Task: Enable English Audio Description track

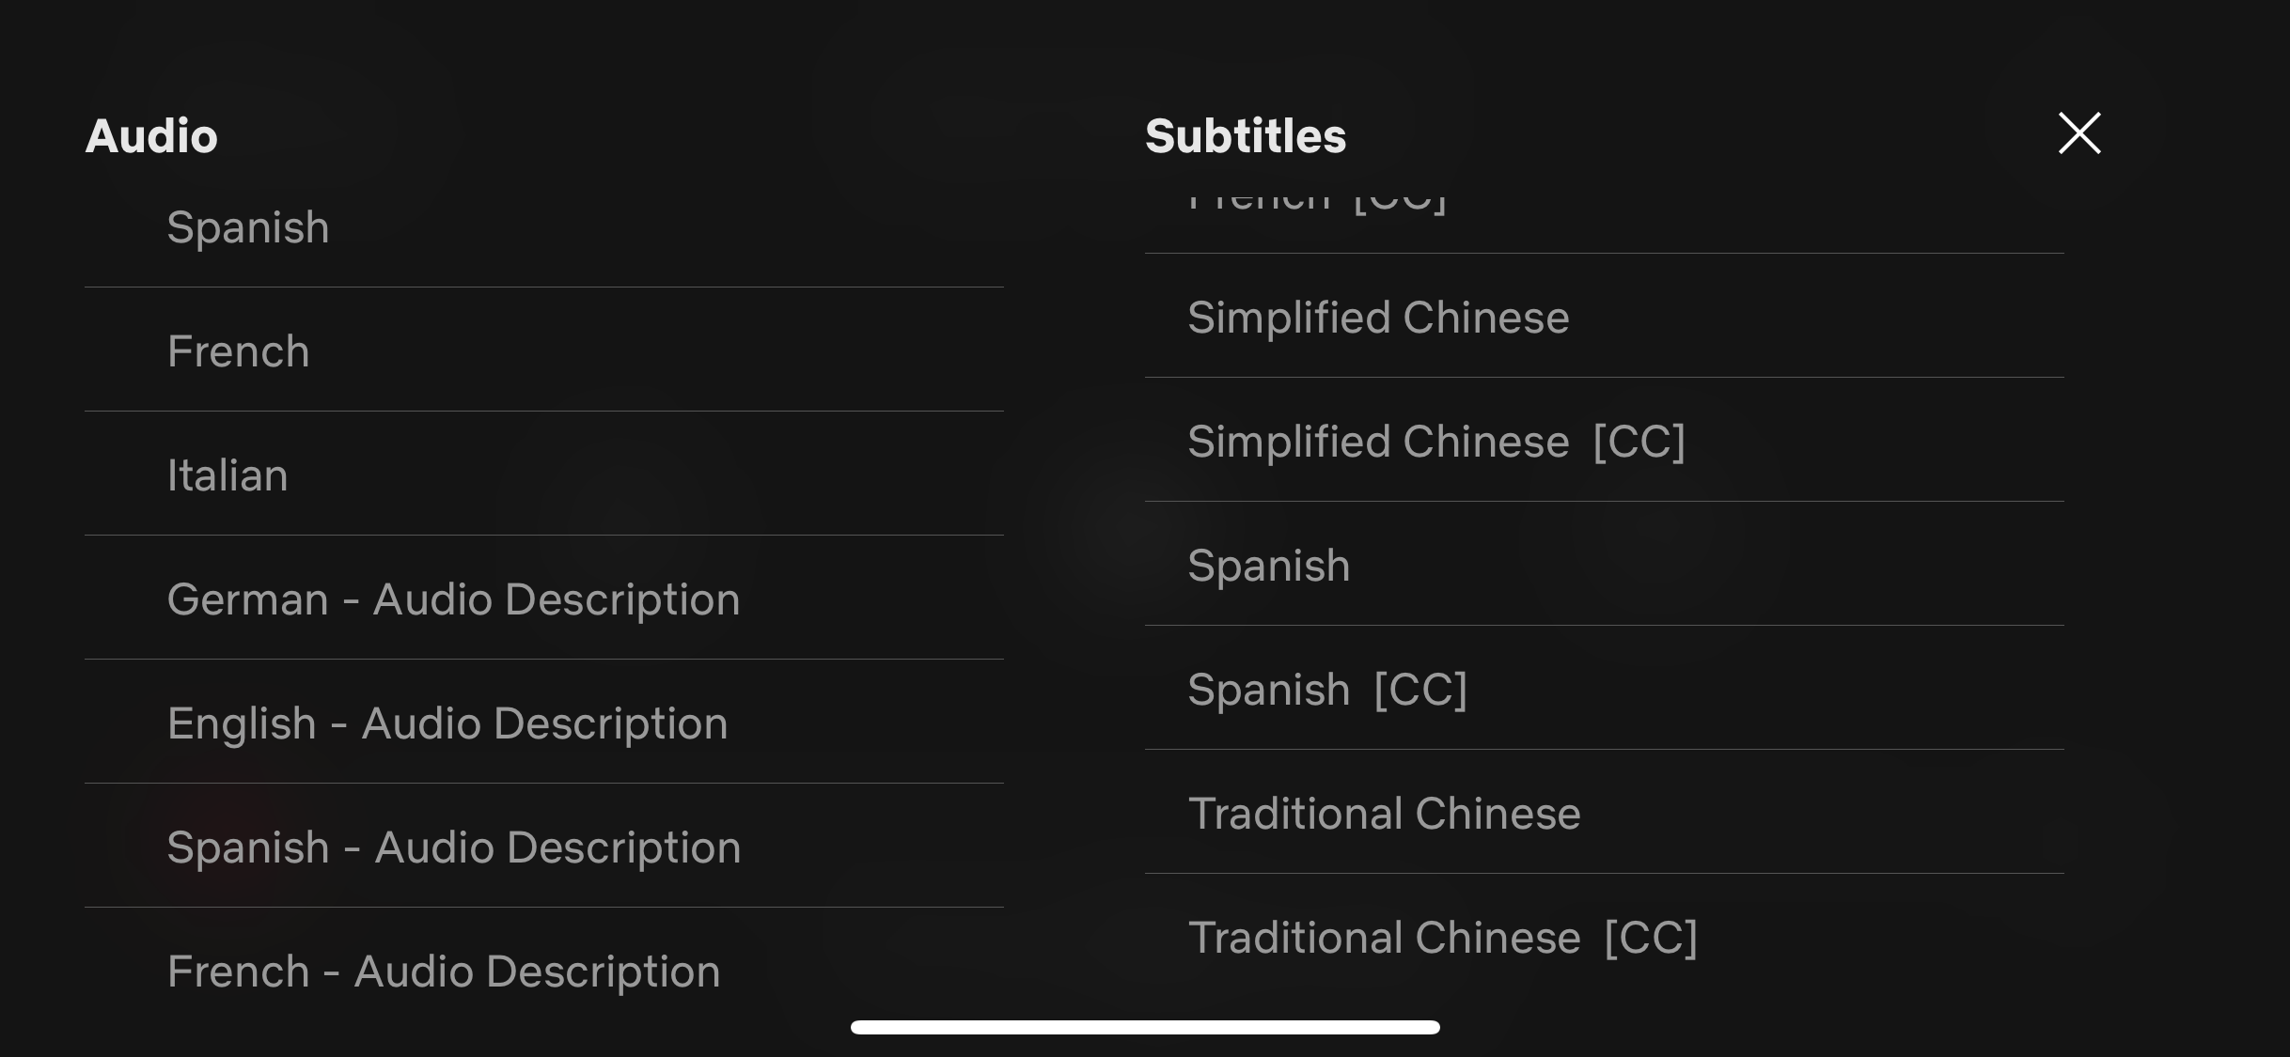Action: pos(447,720)
